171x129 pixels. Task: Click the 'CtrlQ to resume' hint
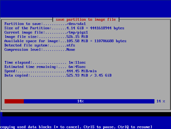coord(134,127)
